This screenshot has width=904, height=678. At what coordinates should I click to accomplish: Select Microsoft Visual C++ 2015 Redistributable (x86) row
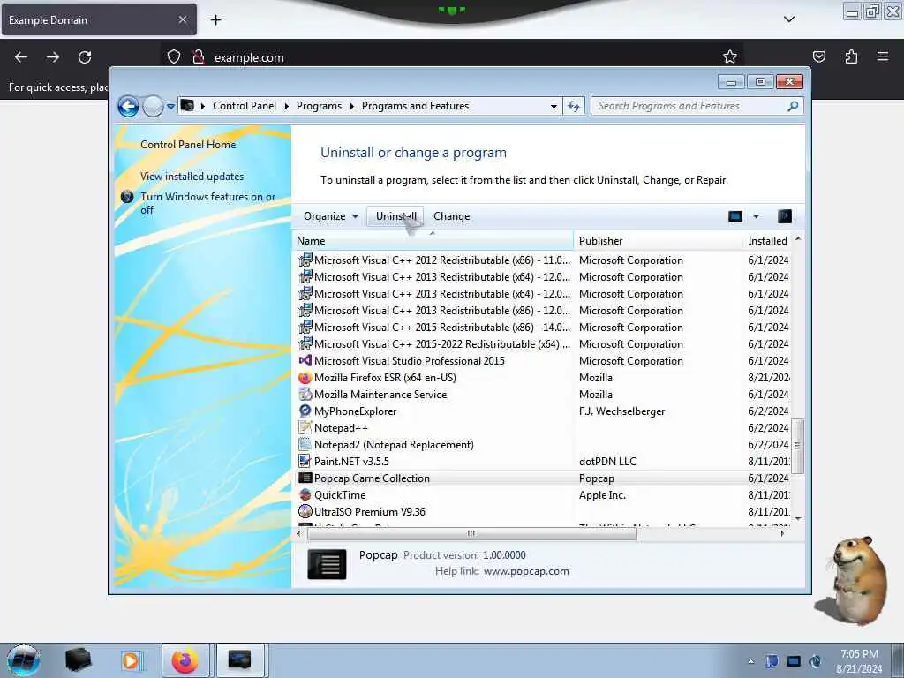[542, 328]
